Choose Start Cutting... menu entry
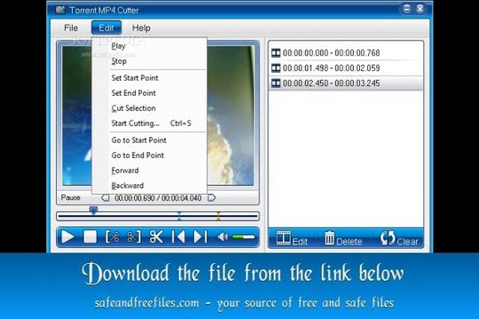 click(150, 123)
